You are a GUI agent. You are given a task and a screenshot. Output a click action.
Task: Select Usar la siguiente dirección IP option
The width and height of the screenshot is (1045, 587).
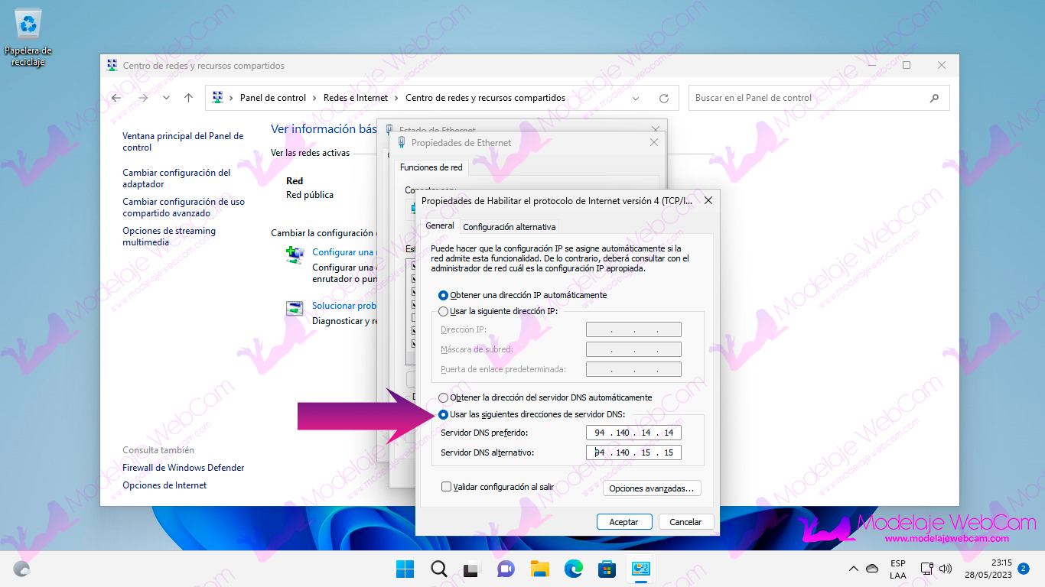coord(444,312)
